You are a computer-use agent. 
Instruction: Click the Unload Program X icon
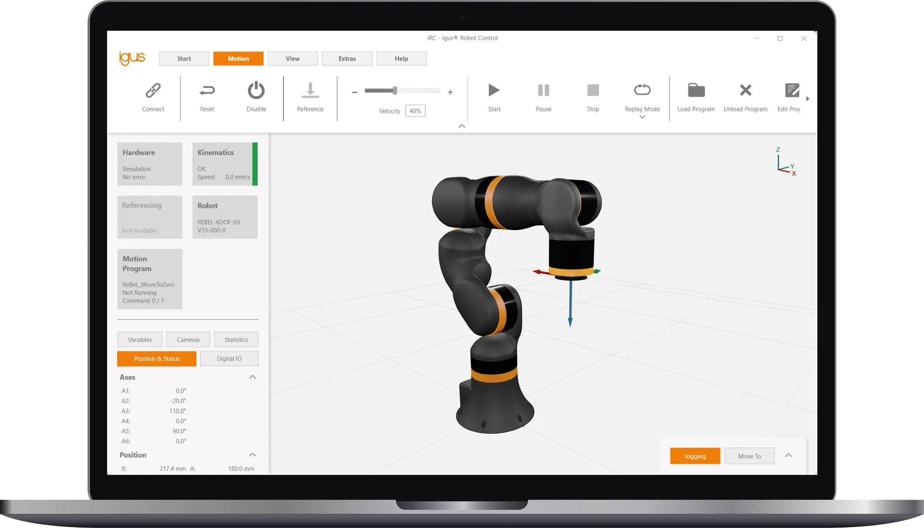click(x=745, y=90)
